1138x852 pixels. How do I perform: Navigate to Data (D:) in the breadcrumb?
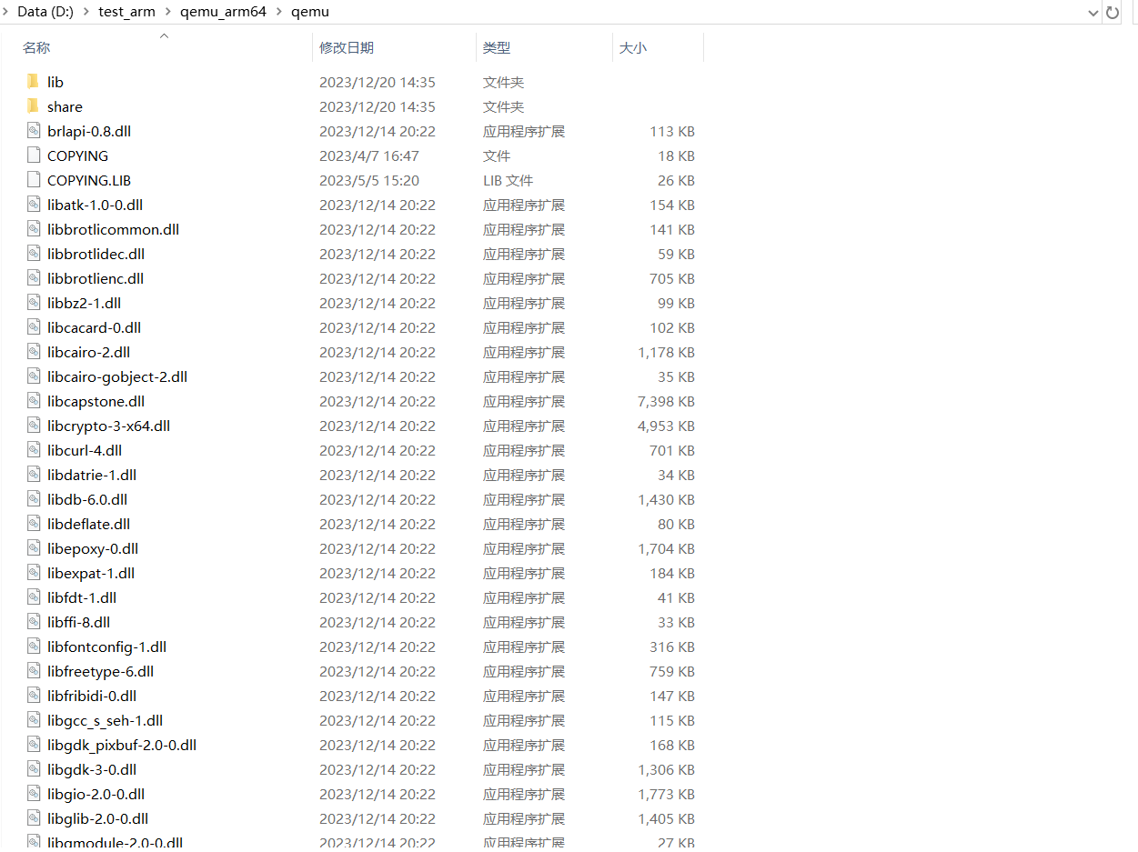(45, 12)
